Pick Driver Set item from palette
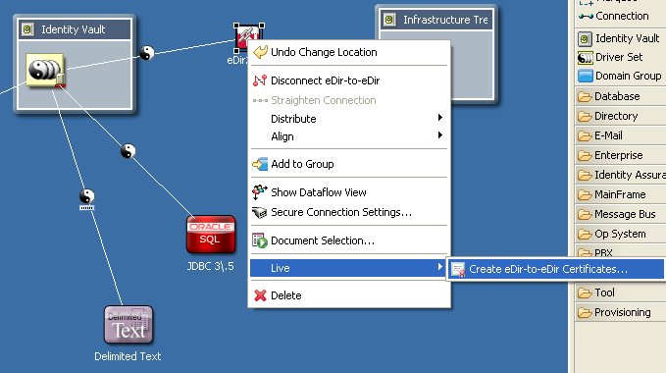Viewport: 666px width, 373px height. pyautogui.click(x=610, y=57)
